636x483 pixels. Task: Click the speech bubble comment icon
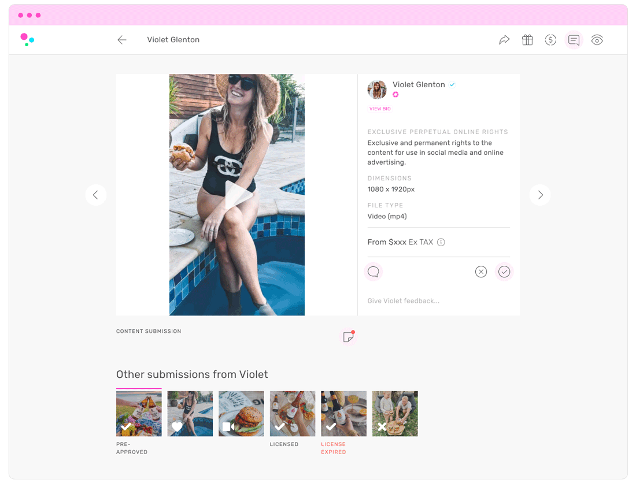click(x=374, y=272)
